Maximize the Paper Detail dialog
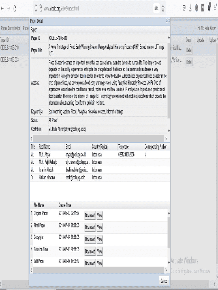The width and height of the screenshot is (218, 290). tap(166, 21)
